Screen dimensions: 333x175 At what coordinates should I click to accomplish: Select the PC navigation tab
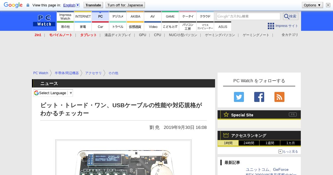click(x=100, y=16)
